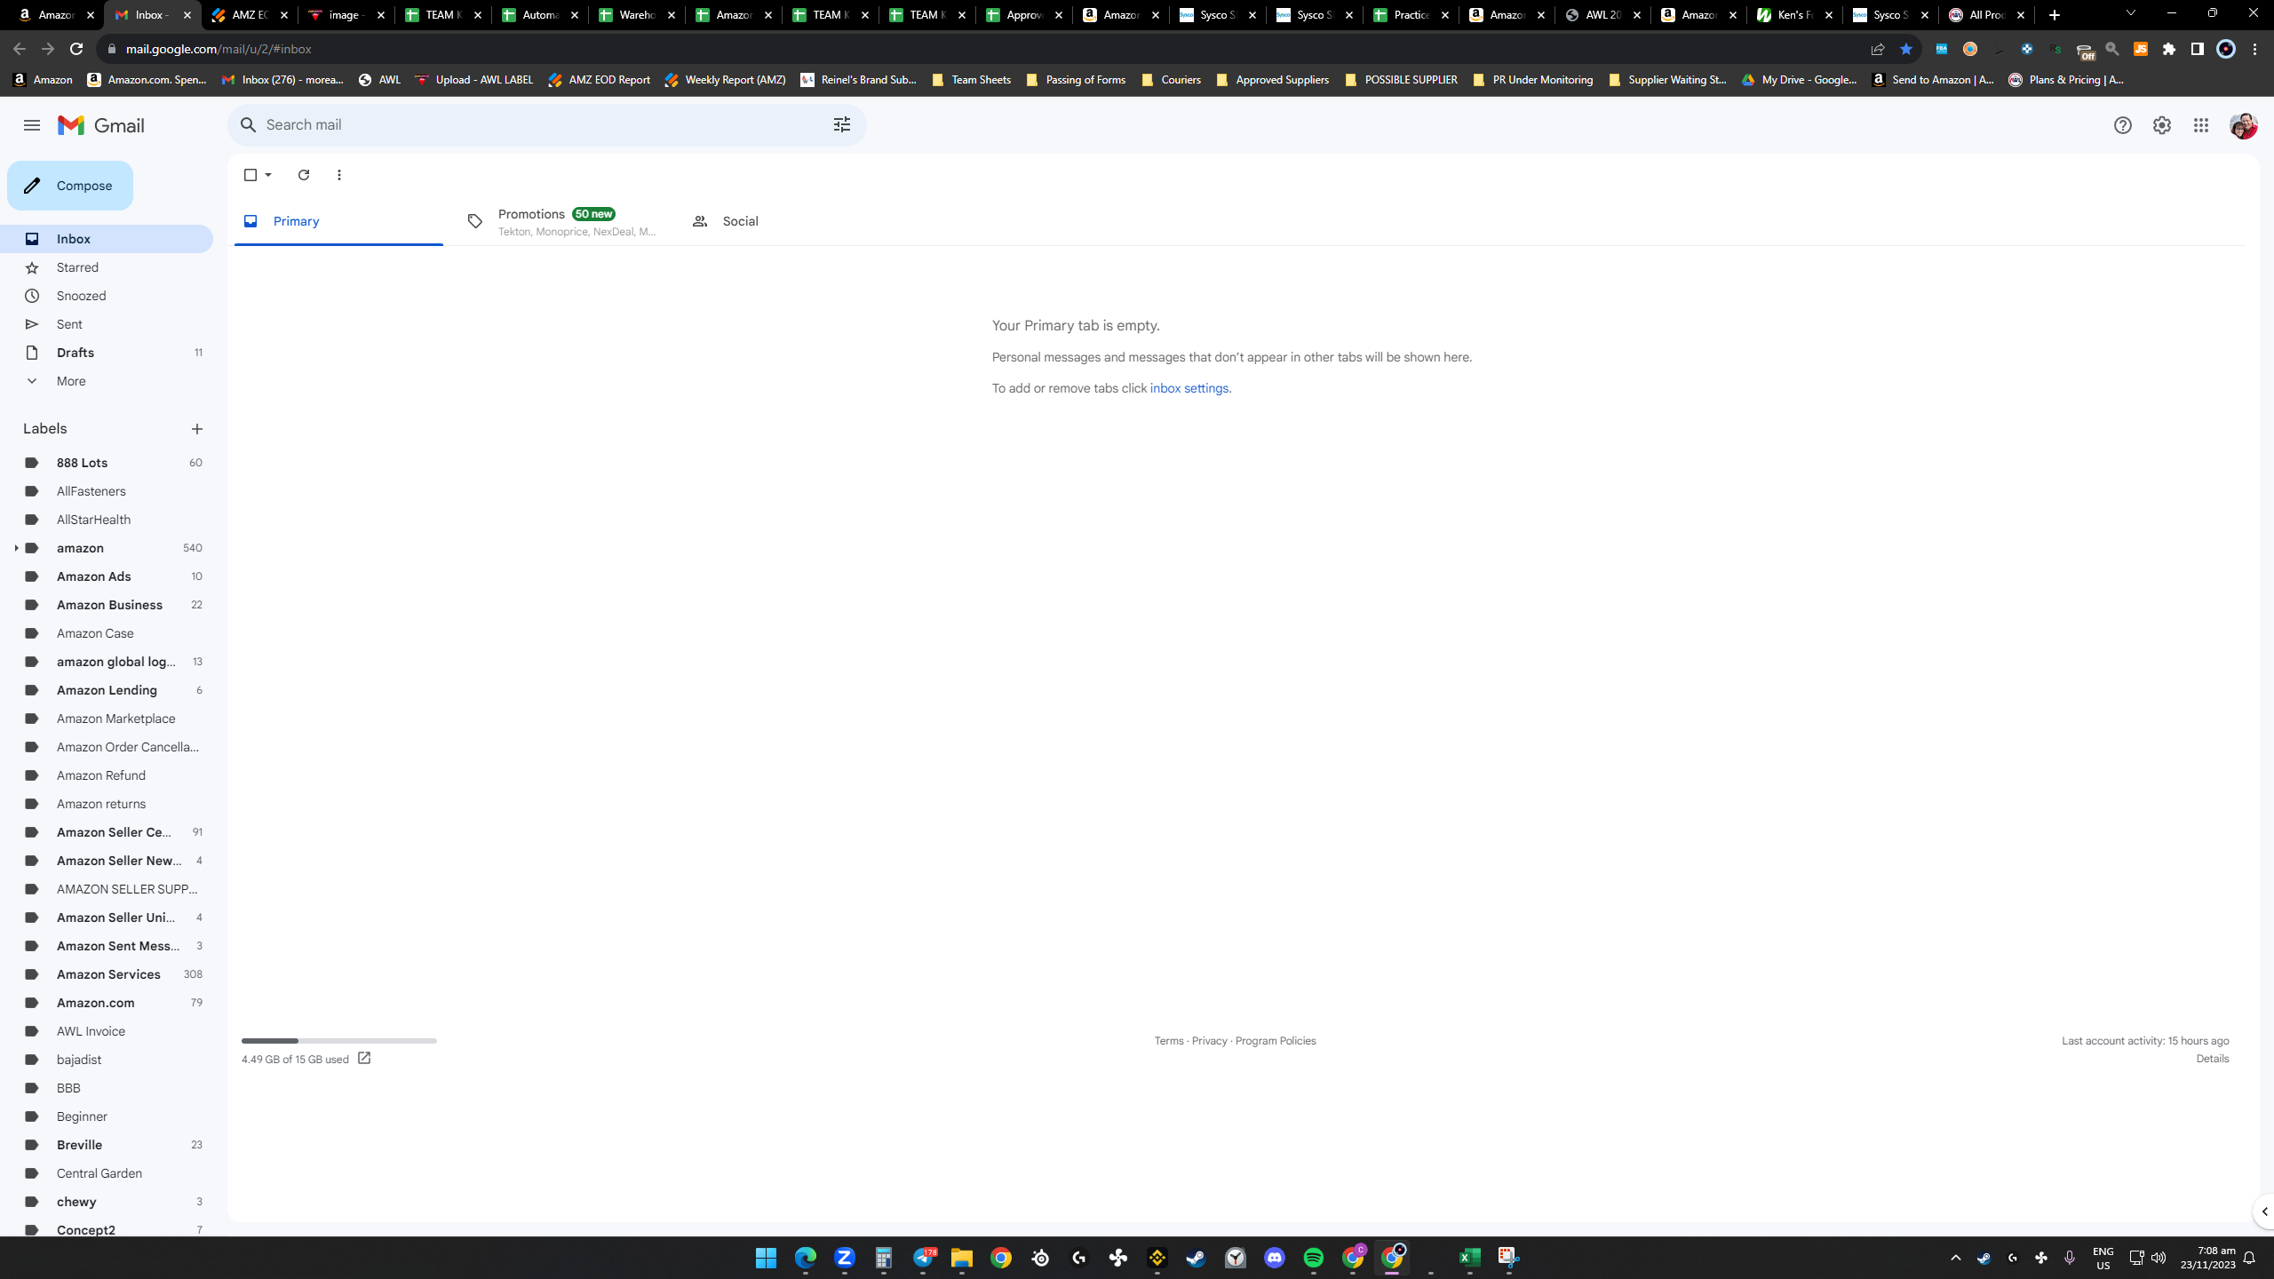Open the Approved Suppliers bookmark folder

pos(1273,80)
